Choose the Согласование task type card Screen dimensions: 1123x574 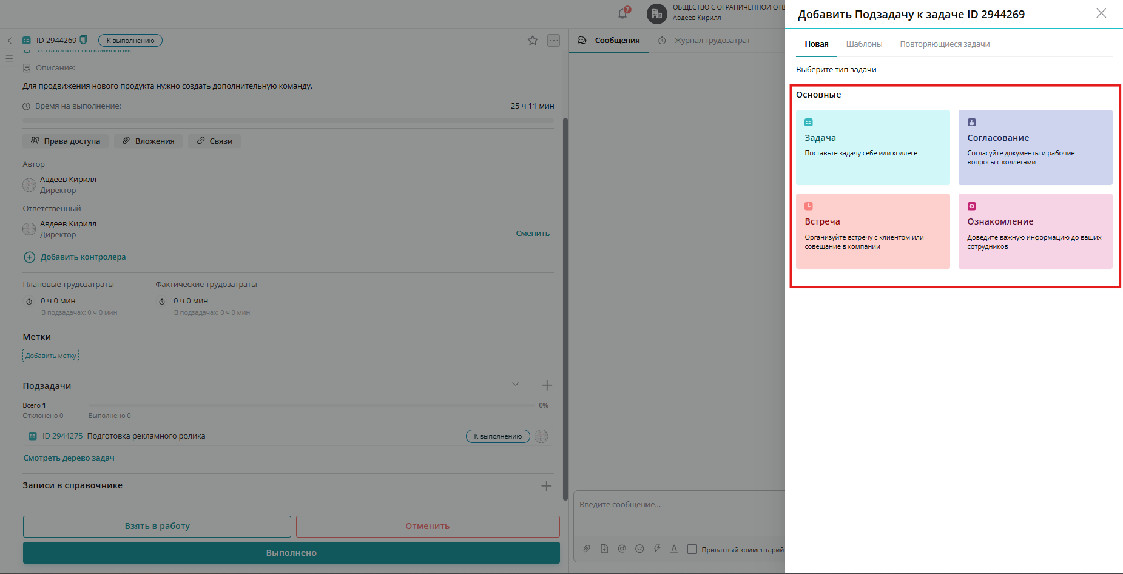coord(1036,147)
